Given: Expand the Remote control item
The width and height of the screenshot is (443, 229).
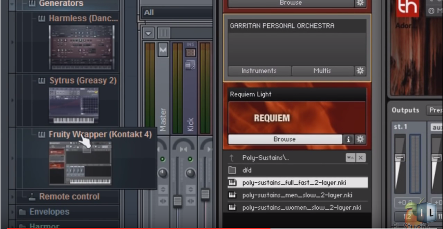Looking at the screenshot, I should [x=69, y=196].
